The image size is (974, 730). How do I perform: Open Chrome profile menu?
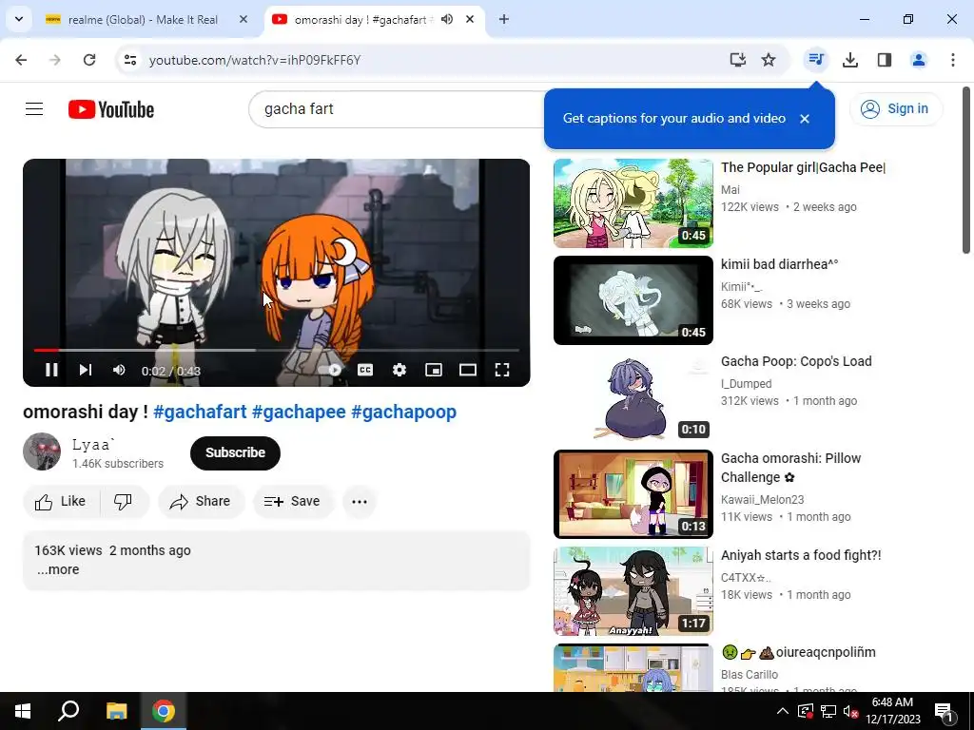pyautogui.click(x=919, y=60)
